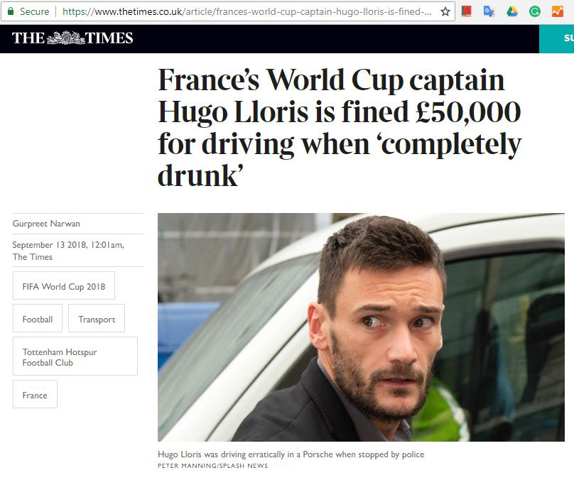Click the France topic tag
Screen dimensions: 574x480
tap(35, 395)
